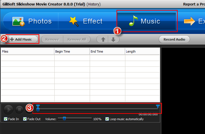
Task: Open the History link in title bar
Action: point(94,4)
